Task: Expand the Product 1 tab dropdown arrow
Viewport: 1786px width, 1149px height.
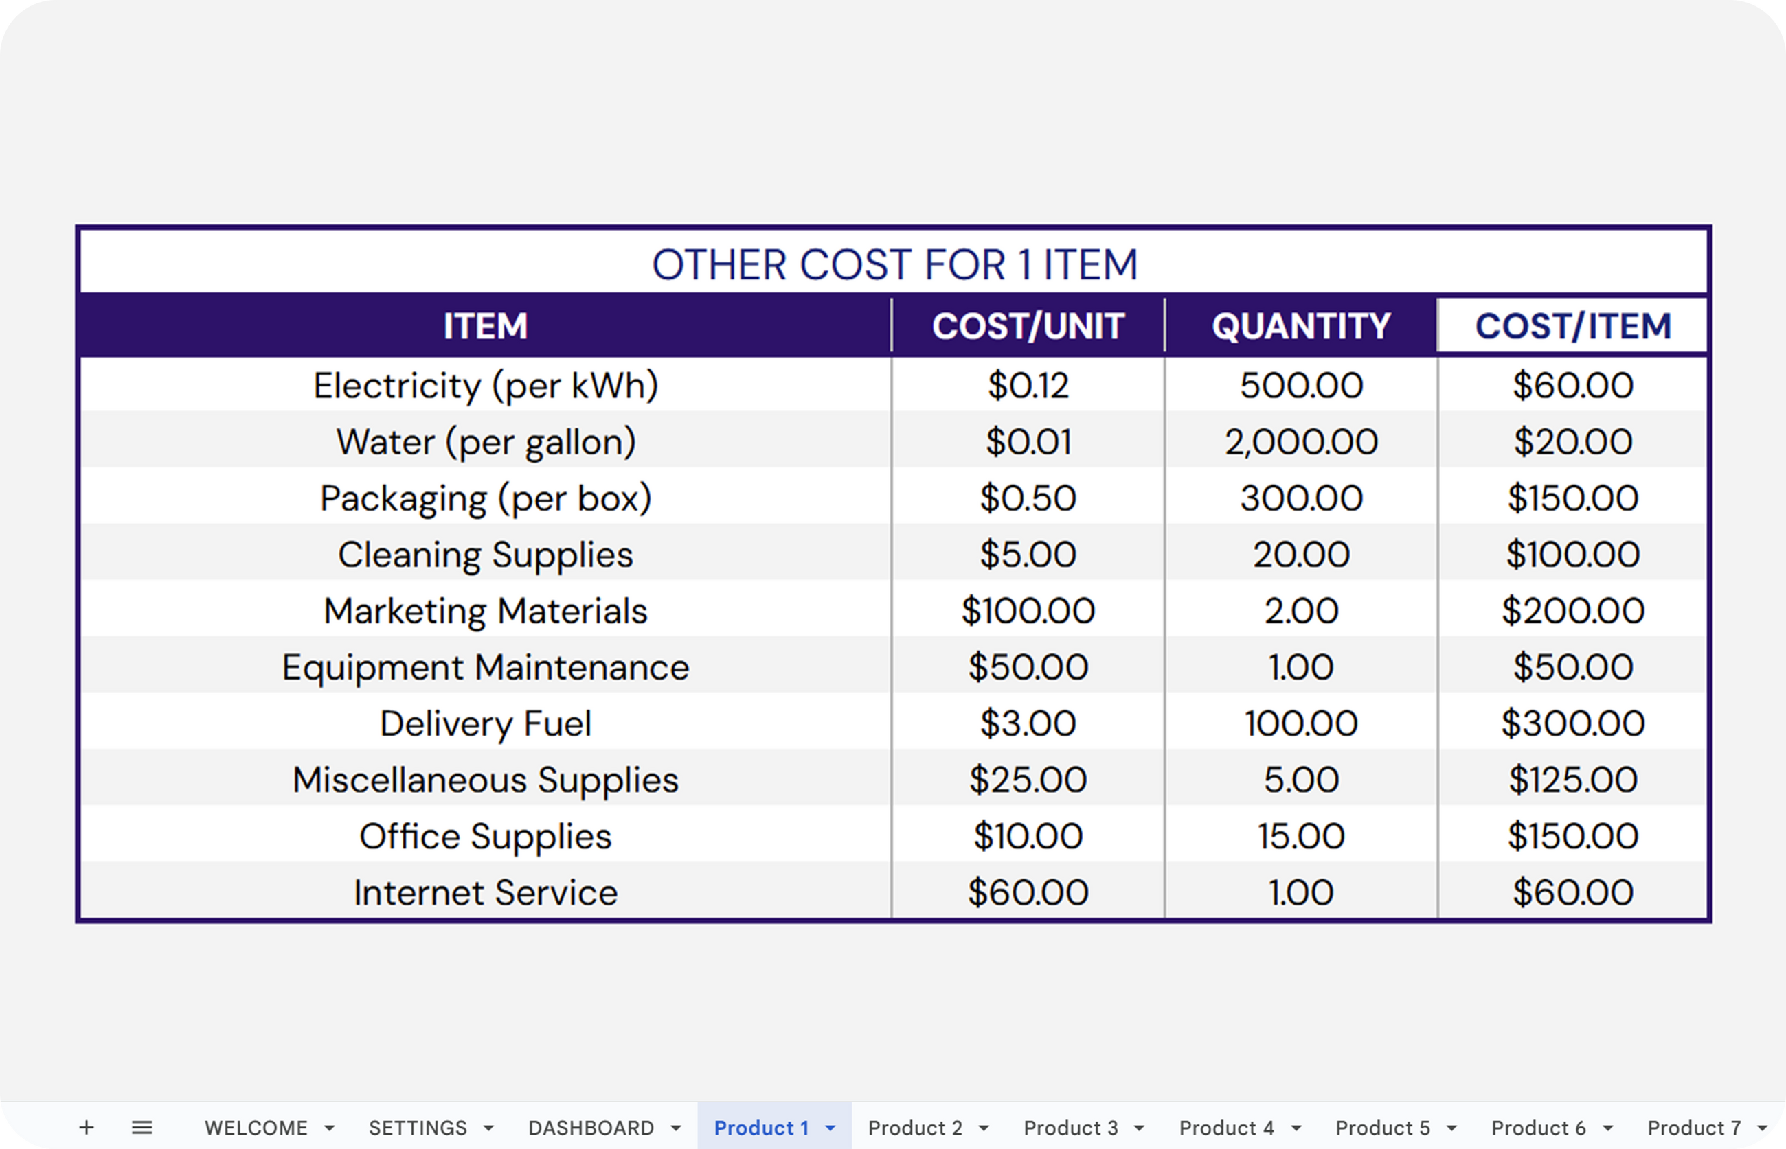Action: coord(830,1128)
